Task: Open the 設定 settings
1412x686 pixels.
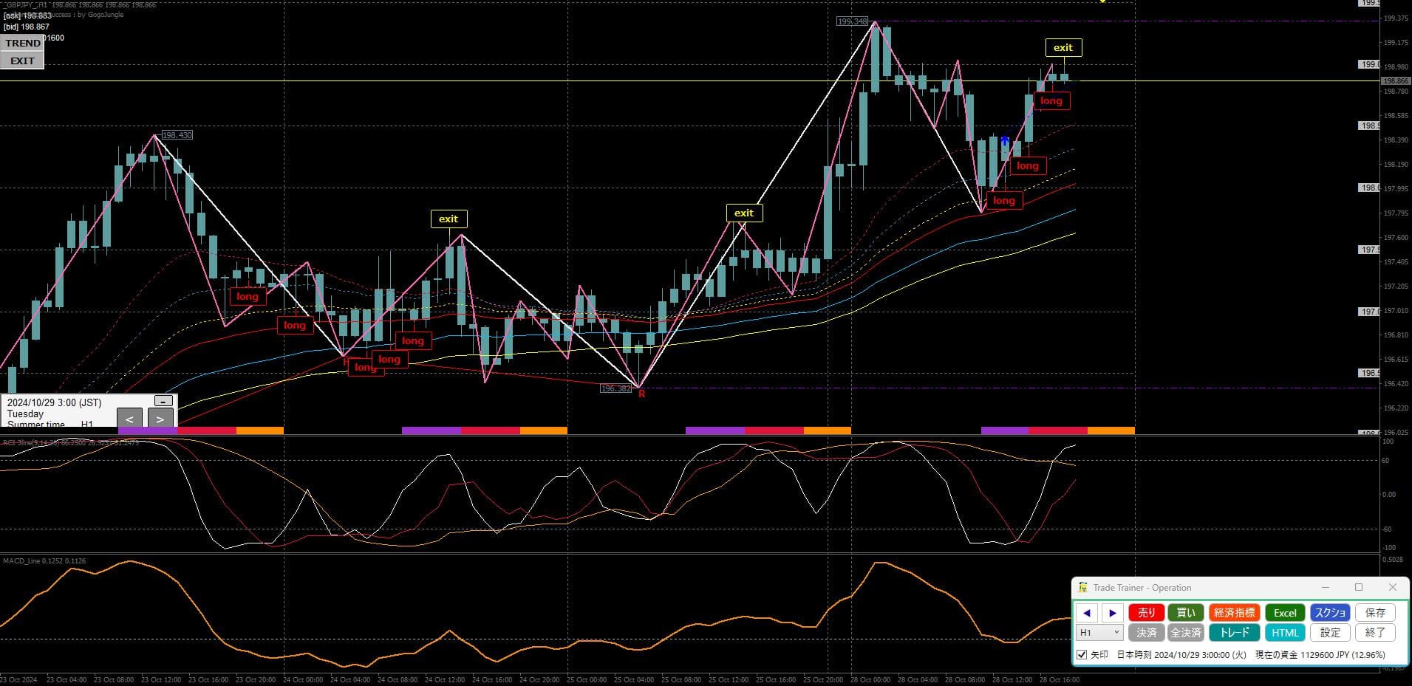Action: (x=1330, y=633)
